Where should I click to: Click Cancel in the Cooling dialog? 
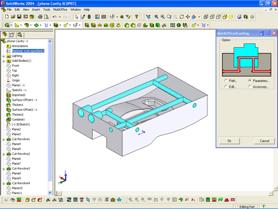pos(264,141)
